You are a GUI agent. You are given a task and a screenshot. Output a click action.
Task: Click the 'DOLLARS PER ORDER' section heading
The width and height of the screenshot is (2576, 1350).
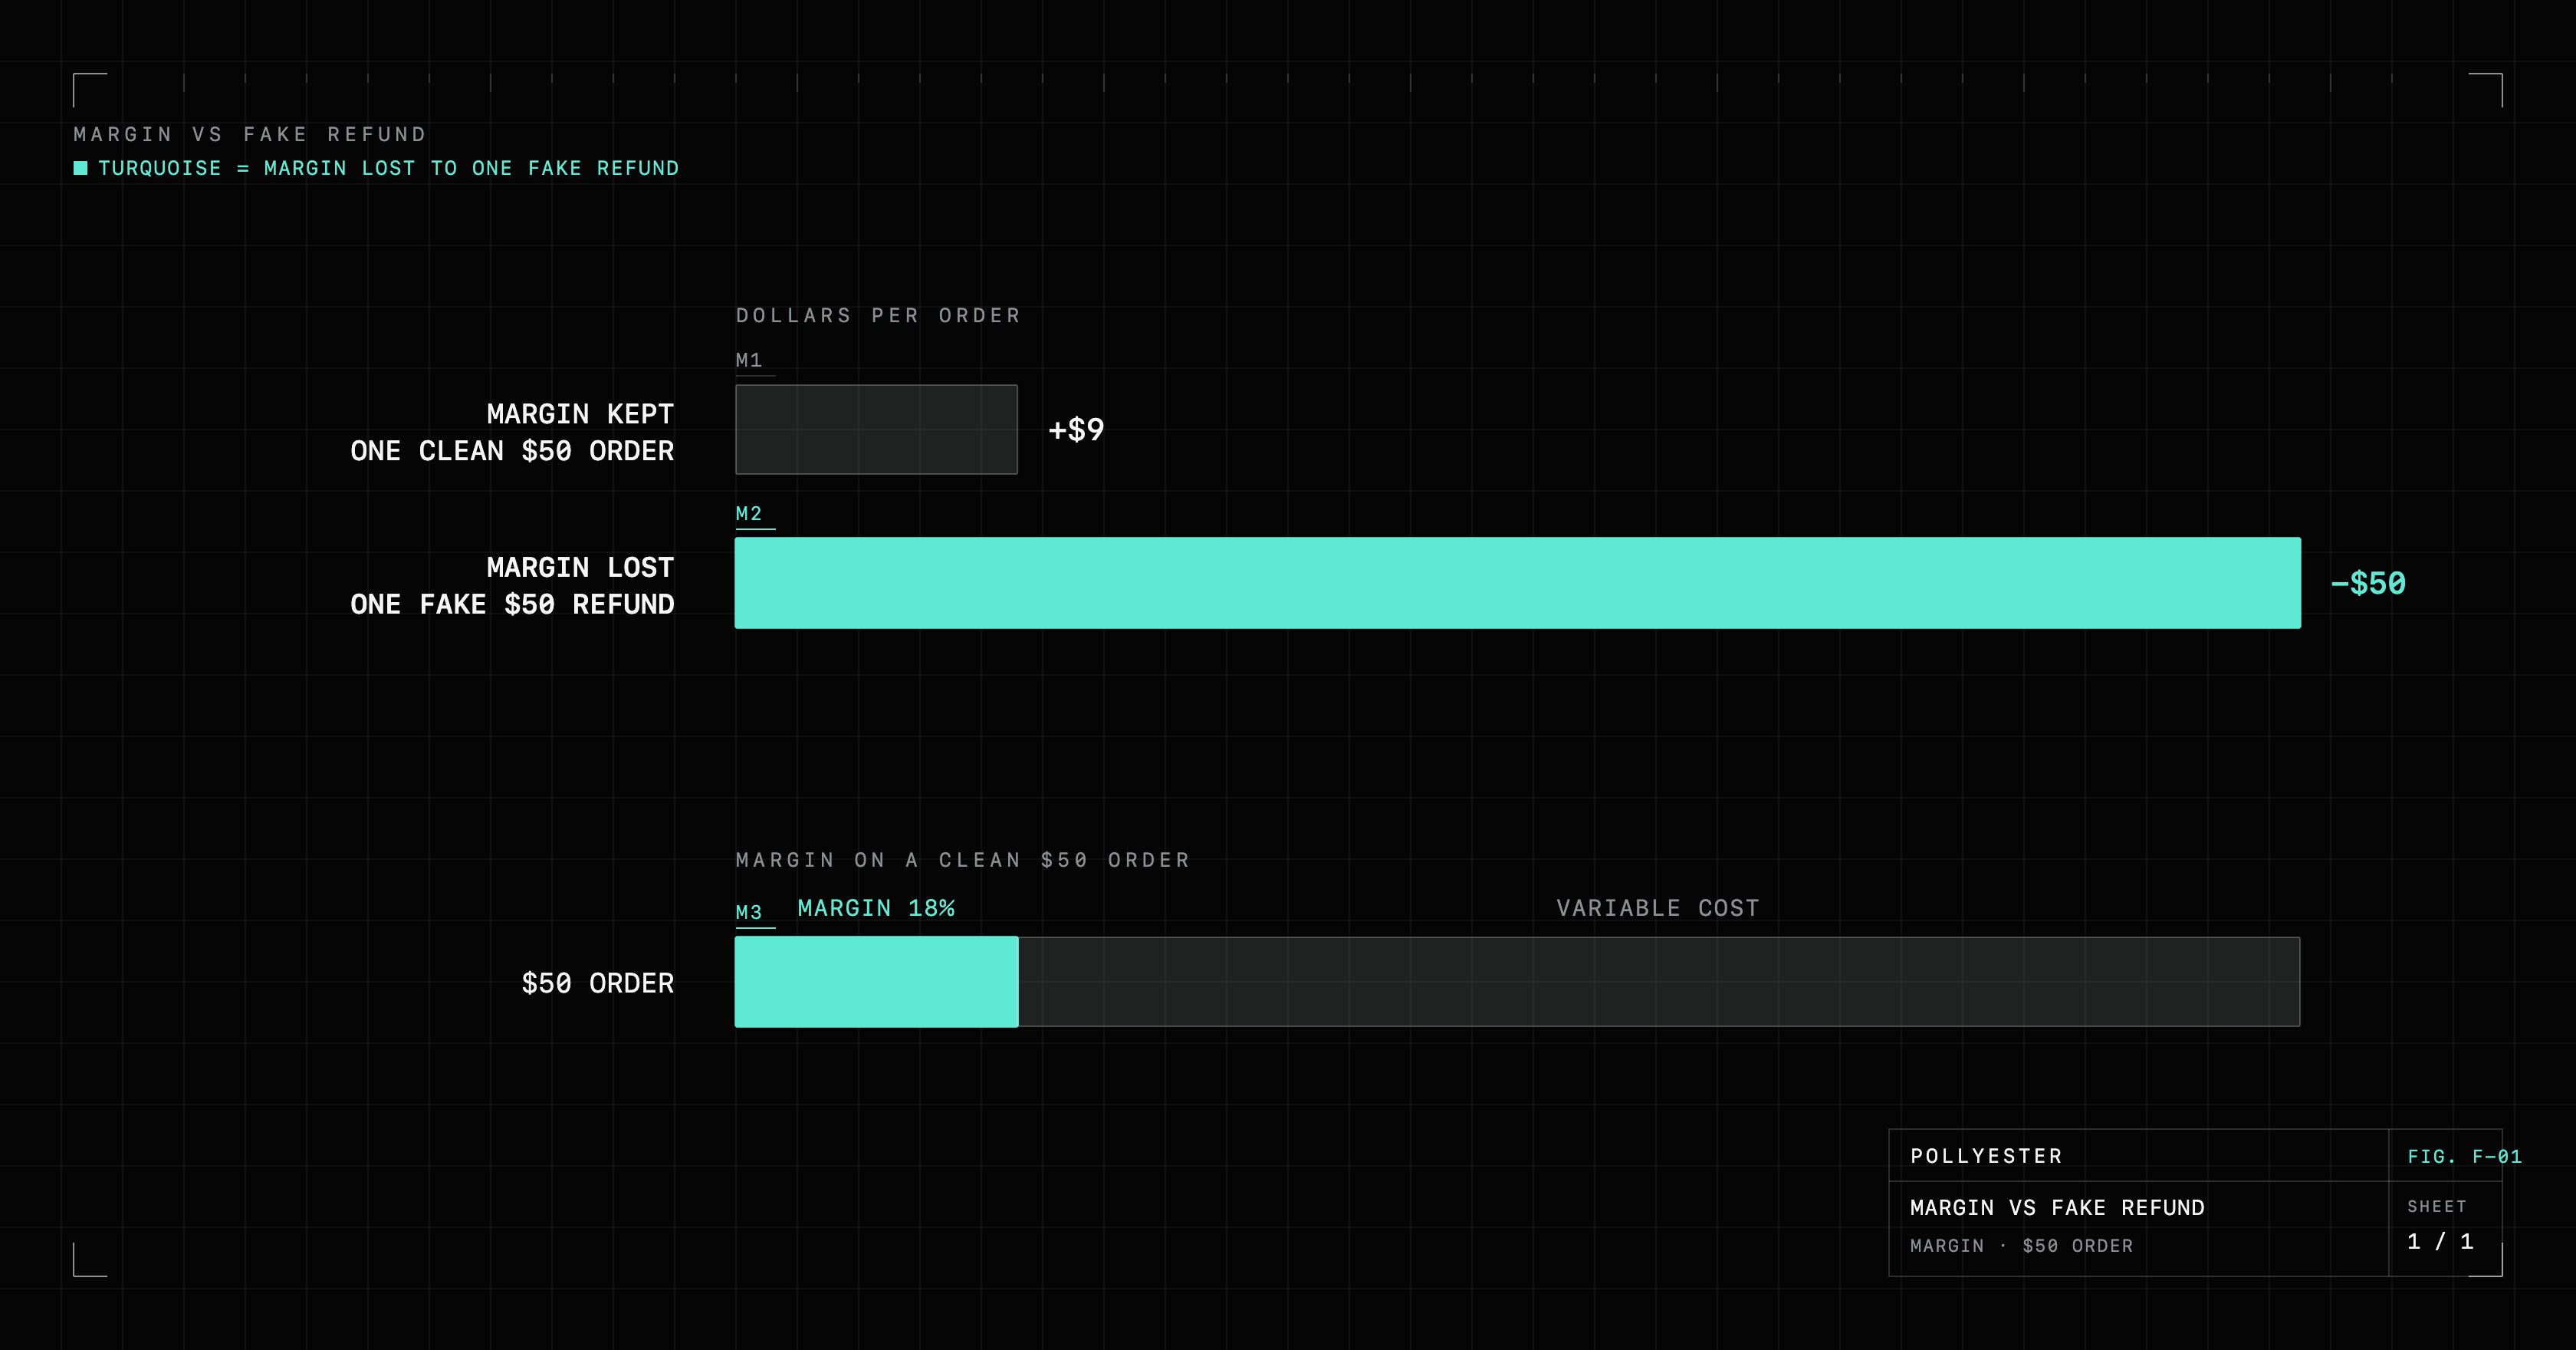pos(878,315)
